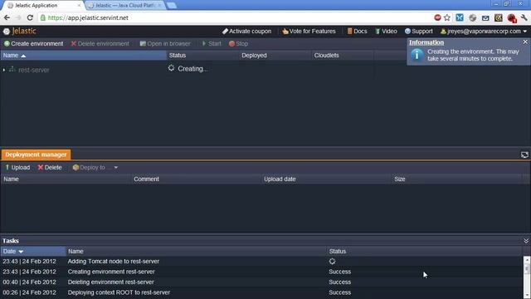531x299 pixels.
Task: Open Vote for Features
Action: [309, 32]
